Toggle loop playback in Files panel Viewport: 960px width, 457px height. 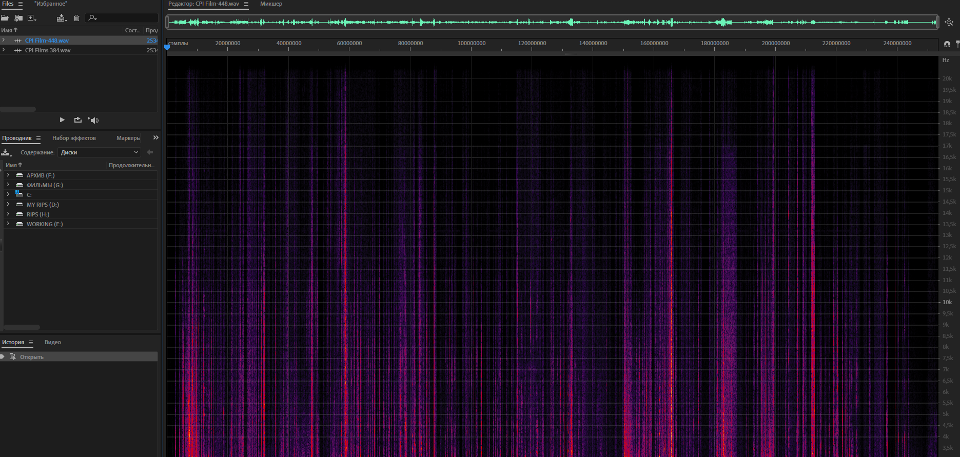(x=78, y=120)
